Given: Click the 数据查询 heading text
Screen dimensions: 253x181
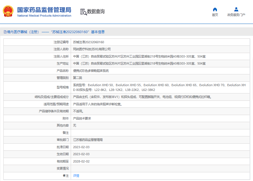Looking at the screenshot, I should click(x=96, y=12).
